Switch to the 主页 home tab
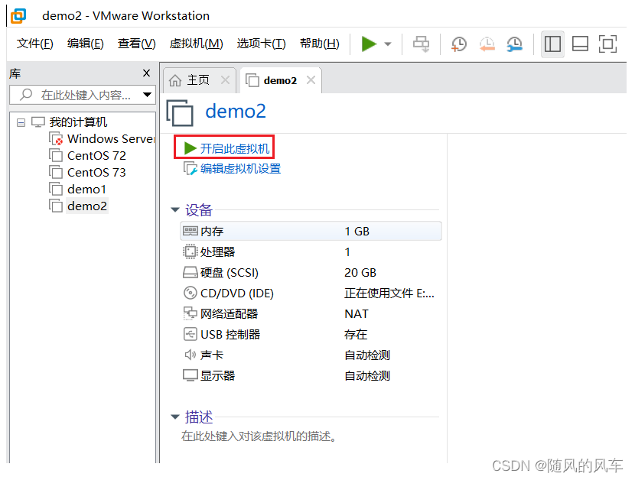The image size is (635, 480). (198, 80)
